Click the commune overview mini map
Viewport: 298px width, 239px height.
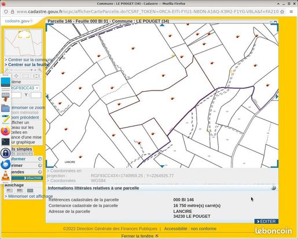click(x=23, y=43)
